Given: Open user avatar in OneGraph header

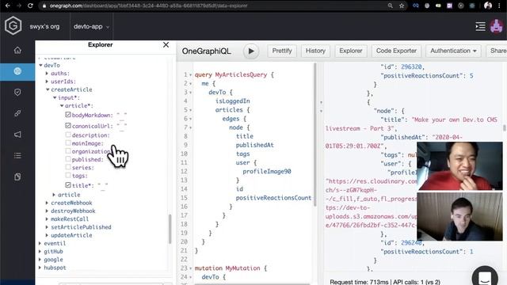Looking at the screenshot, I should [497, 26].
